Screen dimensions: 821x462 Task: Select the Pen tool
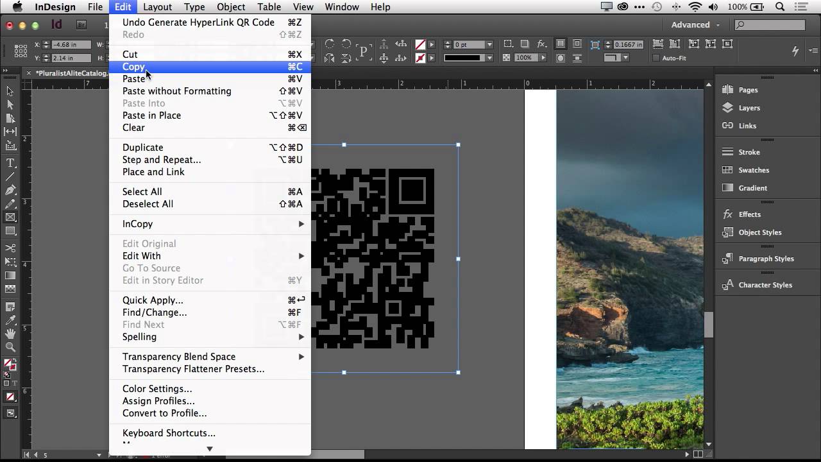(10, 191)
